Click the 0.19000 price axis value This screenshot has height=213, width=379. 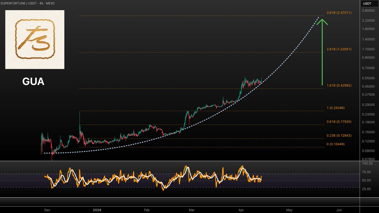click(368, 122)
